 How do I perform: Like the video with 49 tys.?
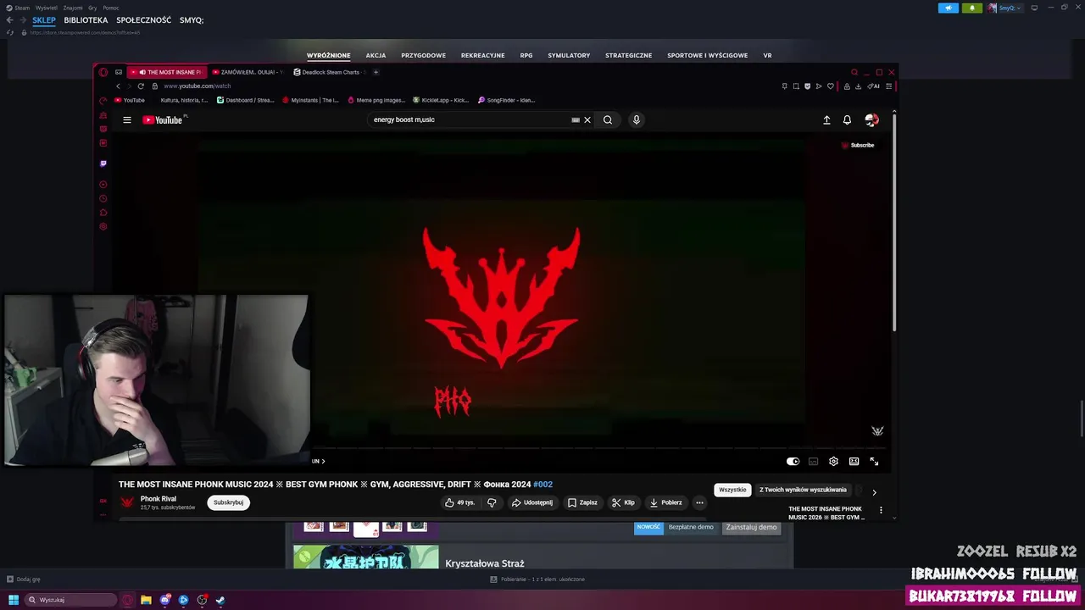coord(459,502)
